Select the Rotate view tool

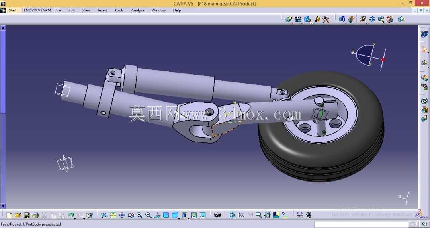(x=131, y=215)
